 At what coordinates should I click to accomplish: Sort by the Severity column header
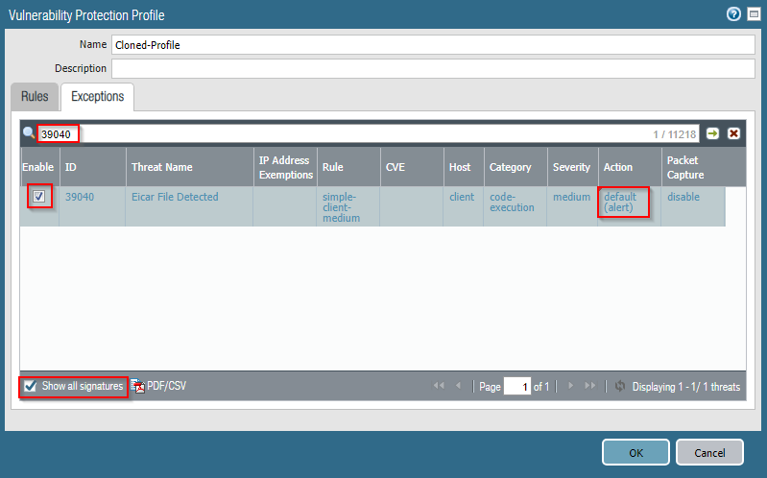(x=571, y=167)
